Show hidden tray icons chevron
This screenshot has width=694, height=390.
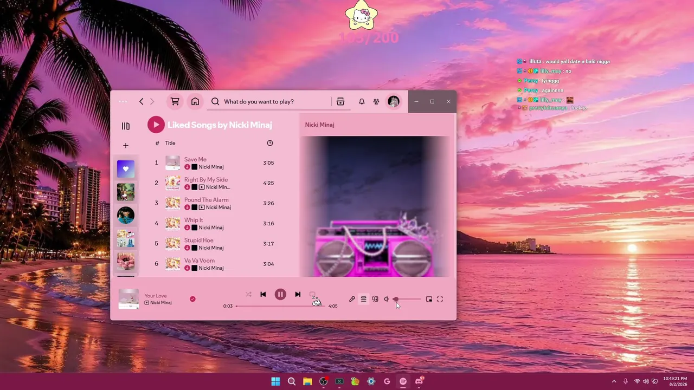[614, 381]
